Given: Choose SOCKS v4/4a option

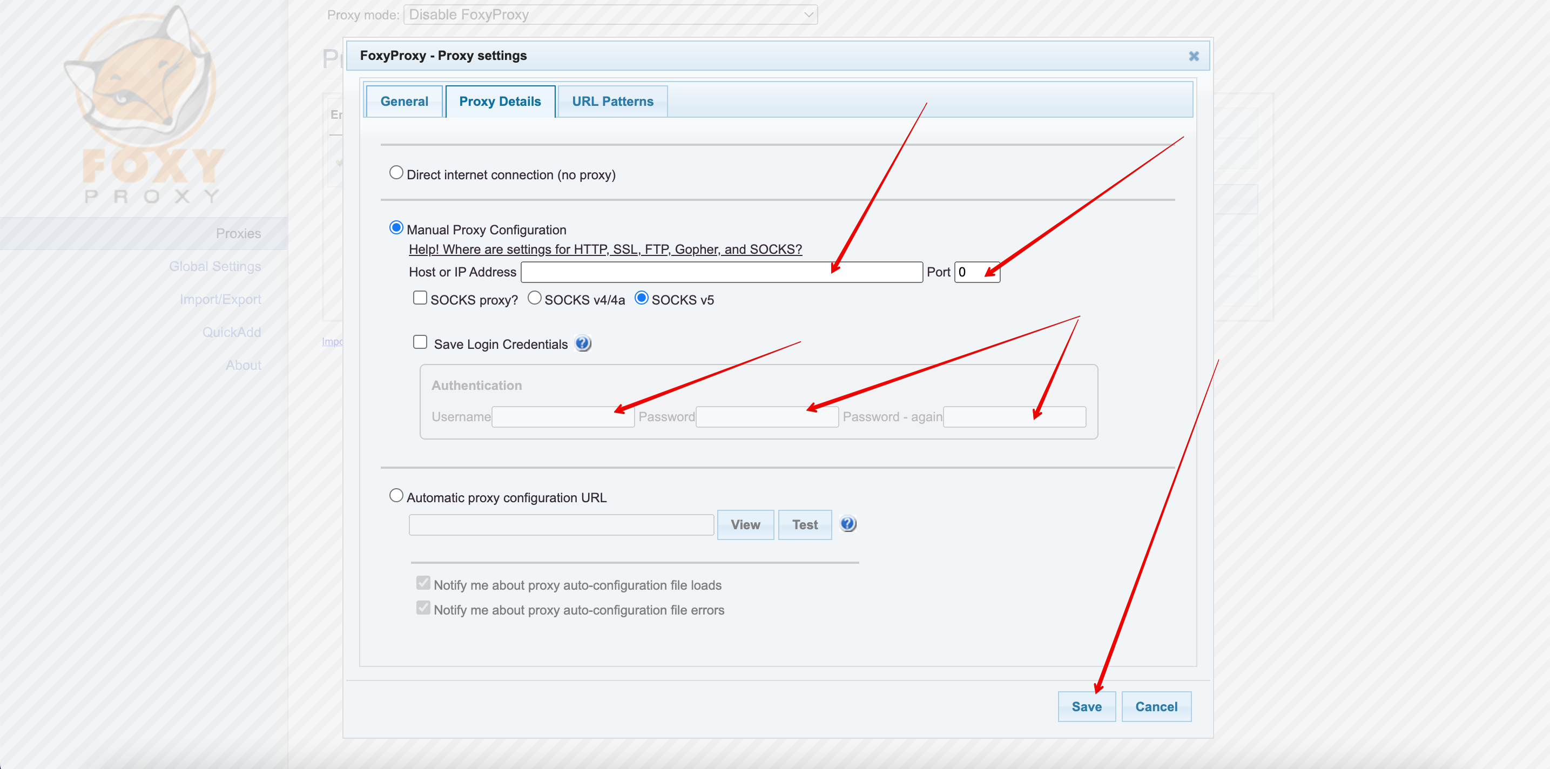Looking at the screenshot, I should (534, 298).
